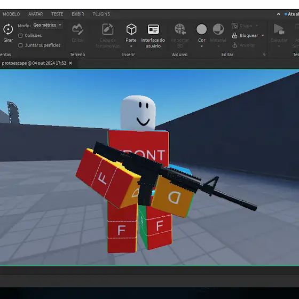The image size is (299, 299).
Task: Click the Grupo icon
Action: pyautogui.click(x=234, y=26)
